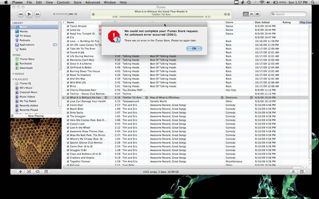Viewport: 319px width, 199px height.
Task: Uncheck the Jump Up song
Action: click(x=68, y=30)
